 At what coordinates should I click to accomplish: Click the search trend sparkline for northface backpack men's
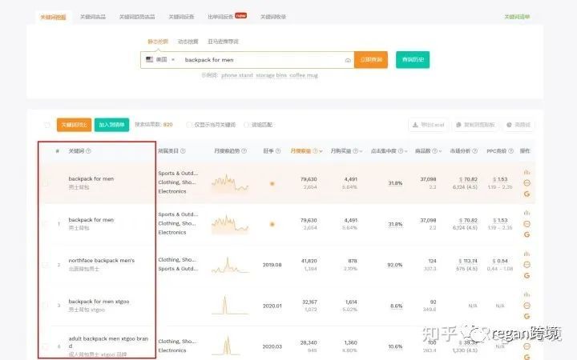230,265
